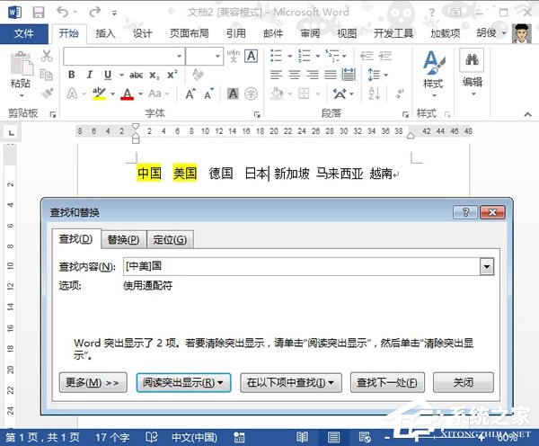
Task: Toggle strikethrough formatting
Action: [x=137, y=75]
